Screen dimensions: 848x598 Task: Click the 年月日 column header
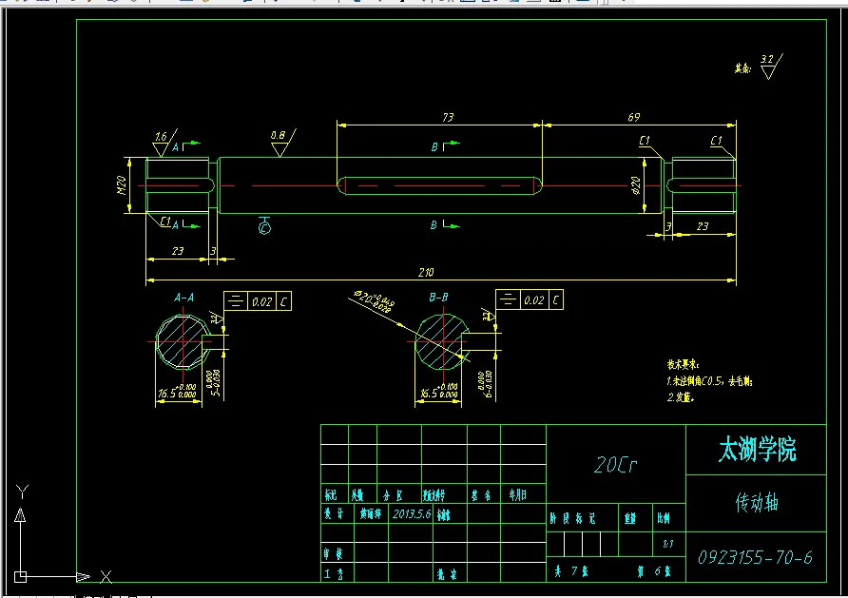(x=517, y=494)
